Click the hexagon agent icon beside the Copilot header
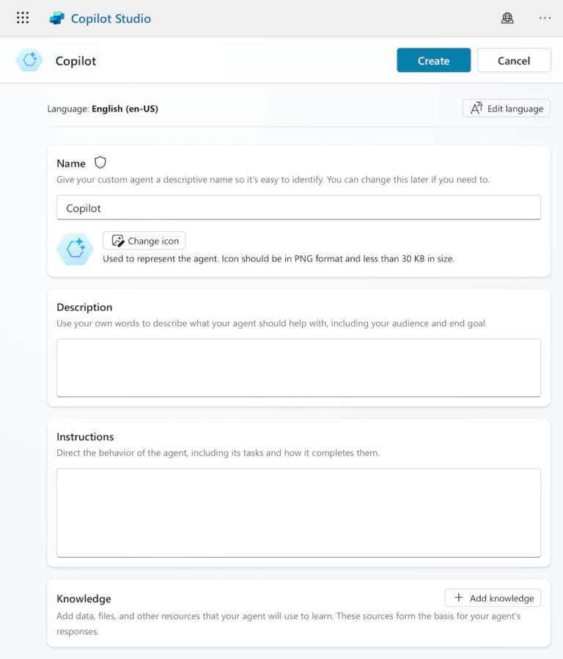 pyautogui.click(x=29, y=61)
